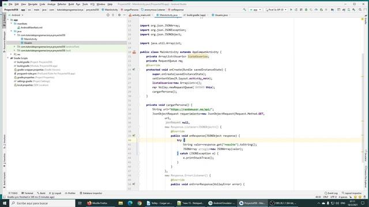Click the Task View taskbar icon
369x207 pixels.
point(80,203)
